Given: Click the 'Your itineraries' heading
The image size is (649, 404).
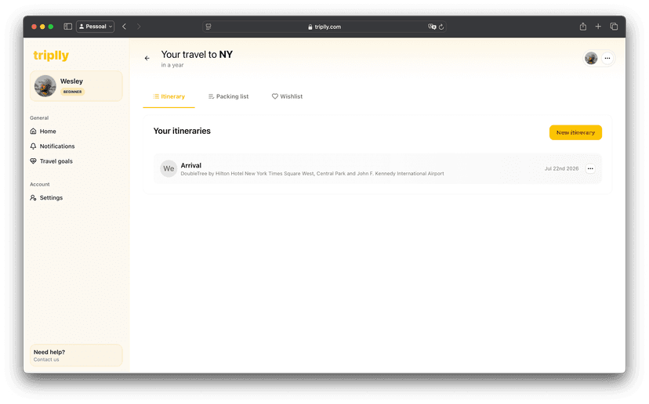Looking at the screenshot, I should [x=182, y=131].
